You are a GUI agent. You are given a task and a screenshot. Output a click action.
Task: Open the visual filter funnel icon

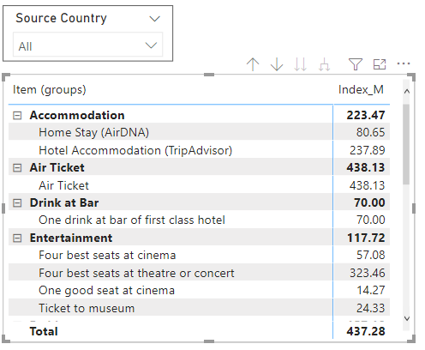click(x=356, y=64)
